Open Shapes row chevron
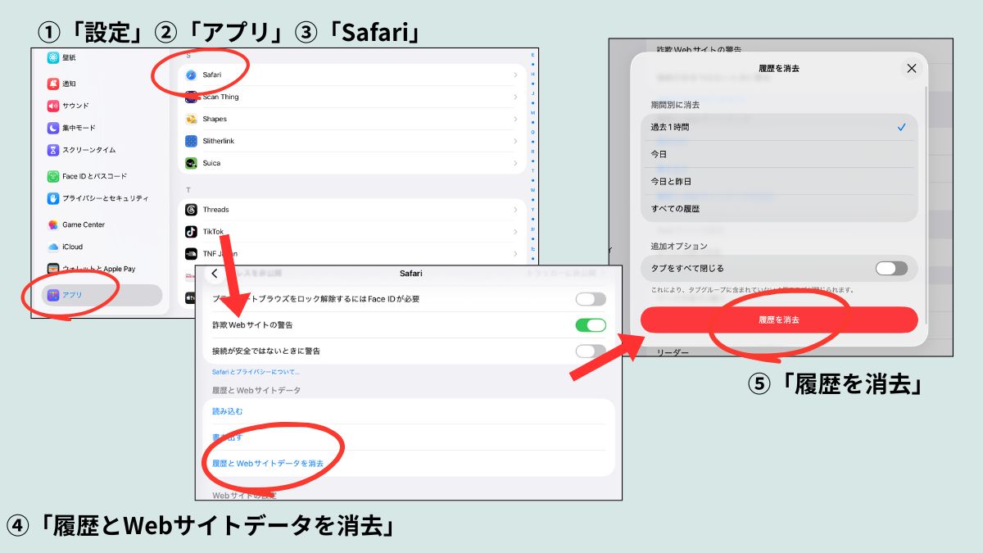The height and width of the screenshot is (553, 983). (x=515, y=119)
